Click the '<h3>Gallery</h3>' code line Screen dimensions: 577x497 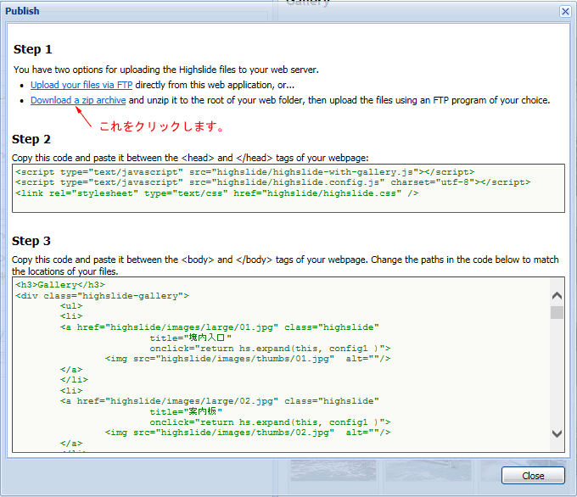click(60, 285)
